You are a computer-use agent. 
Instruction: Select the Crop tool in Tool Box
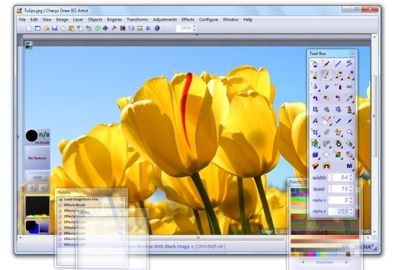coord(315,132)
